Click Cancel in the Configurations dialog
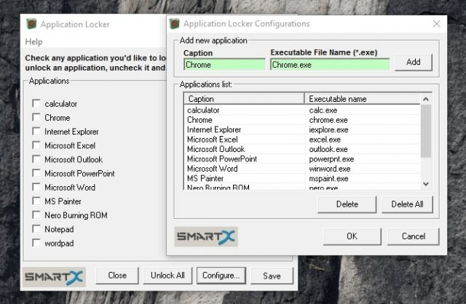Viewport: 466px width, 304px height. (413, 236)
